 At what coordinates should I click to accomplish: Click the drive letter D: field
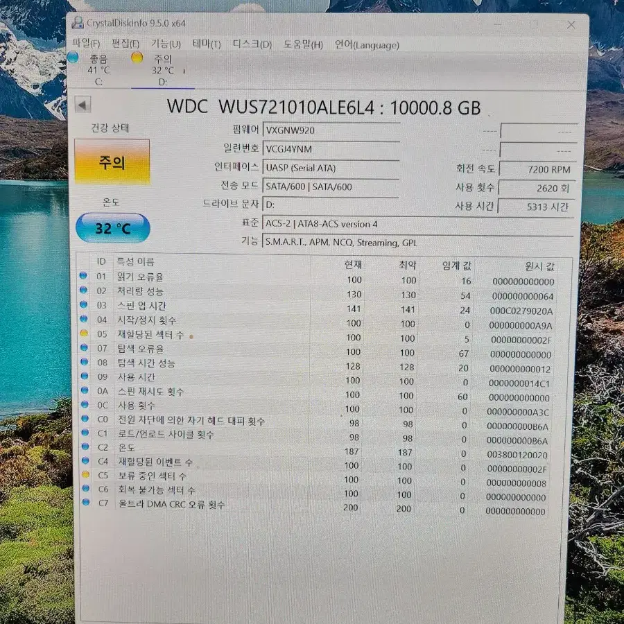point(330,205)
